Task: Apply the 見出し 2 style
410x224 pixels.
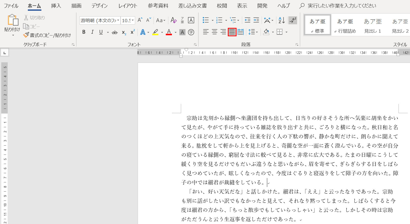Action: [400, 25]
